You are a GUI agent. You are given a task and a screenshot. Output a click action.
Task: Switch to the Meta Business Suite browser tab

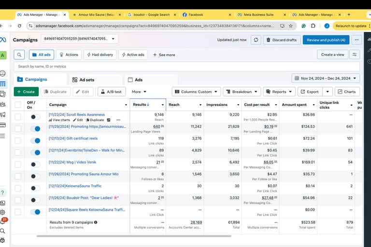258,14
